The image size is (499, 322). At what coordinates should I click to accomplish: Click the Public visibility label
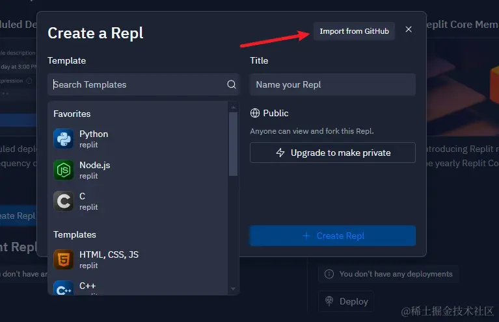tap(276, 113)
